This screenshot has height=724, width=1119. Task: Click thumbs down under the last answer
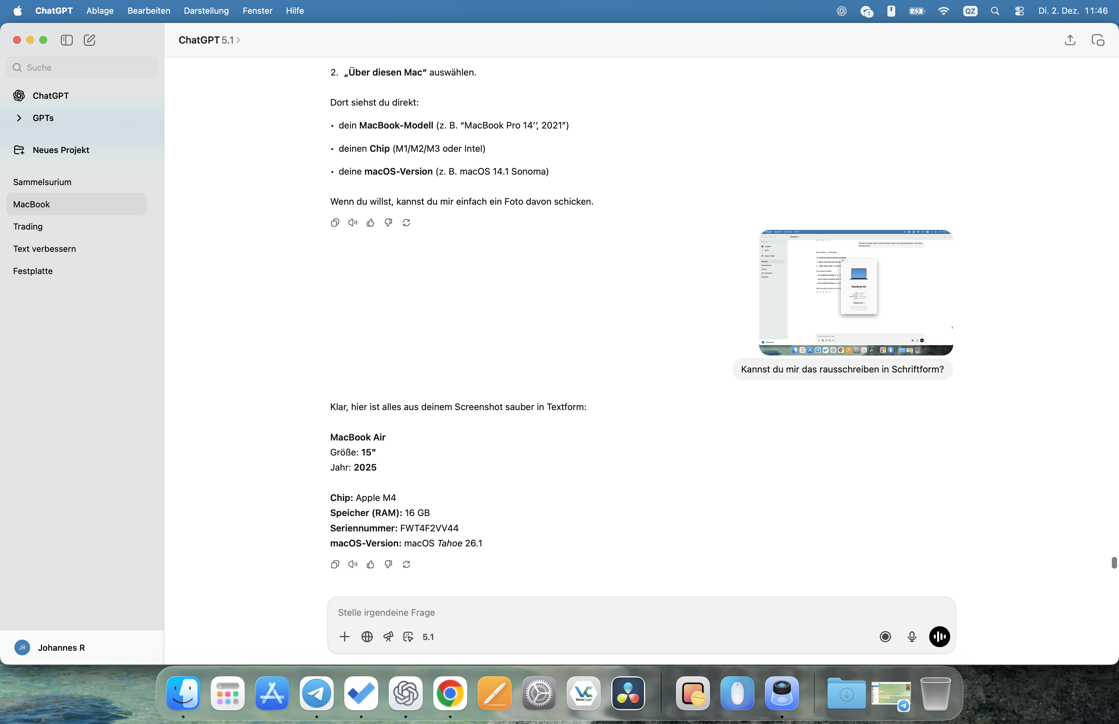(x=388, y=564)
